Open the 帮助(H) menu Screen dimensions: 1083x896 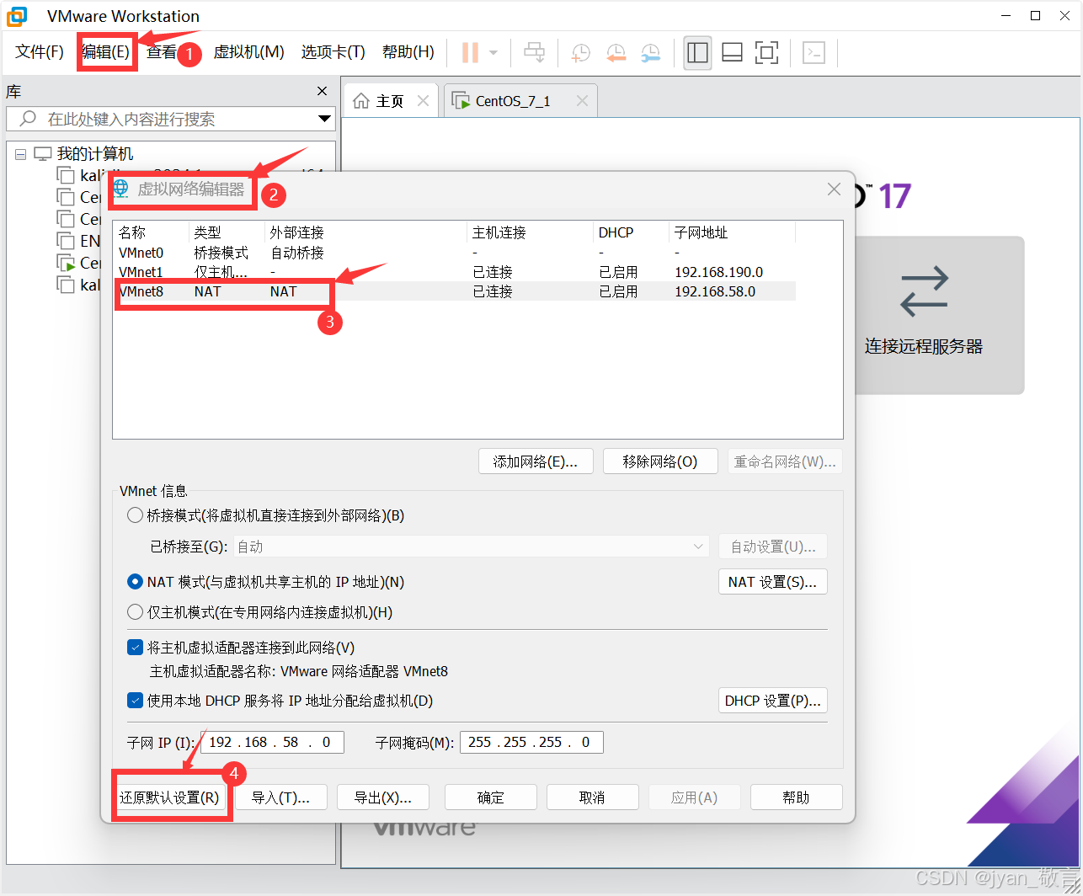pyautogui.click(x=408, y=52)
